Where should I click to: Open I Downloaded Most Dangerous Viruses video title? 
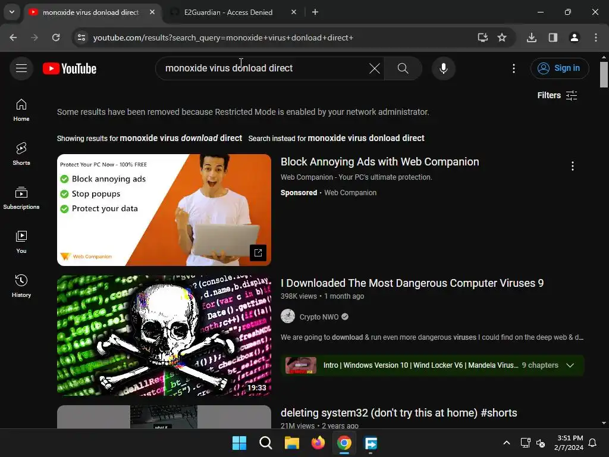[x=412, y=283]
